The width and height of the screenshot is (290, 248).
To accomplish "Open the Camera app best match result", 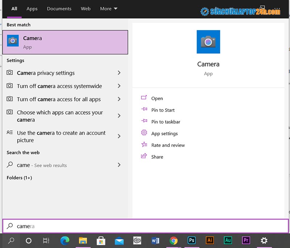I will click(x=65, y=42).
